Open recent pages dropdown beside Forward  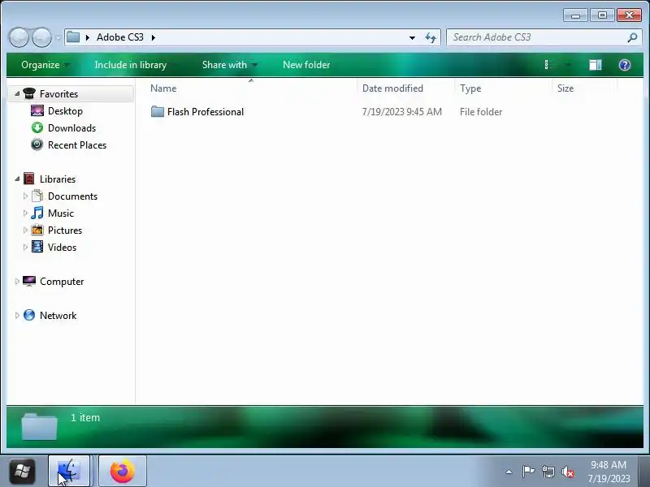[x=58, y=37]
